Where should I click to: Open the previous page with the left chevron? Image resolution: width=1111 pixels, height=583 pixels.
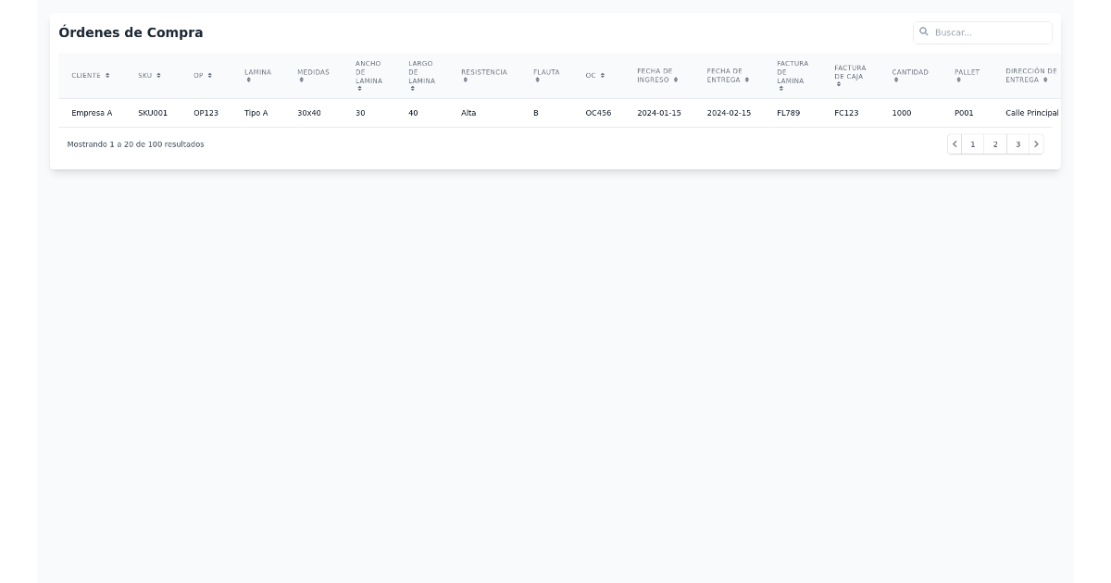pyautogui.click(x=955, y=143)
